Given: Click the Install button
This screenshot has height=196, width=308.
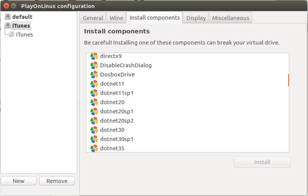Looking at the screenshot, I should coord(262,162).
